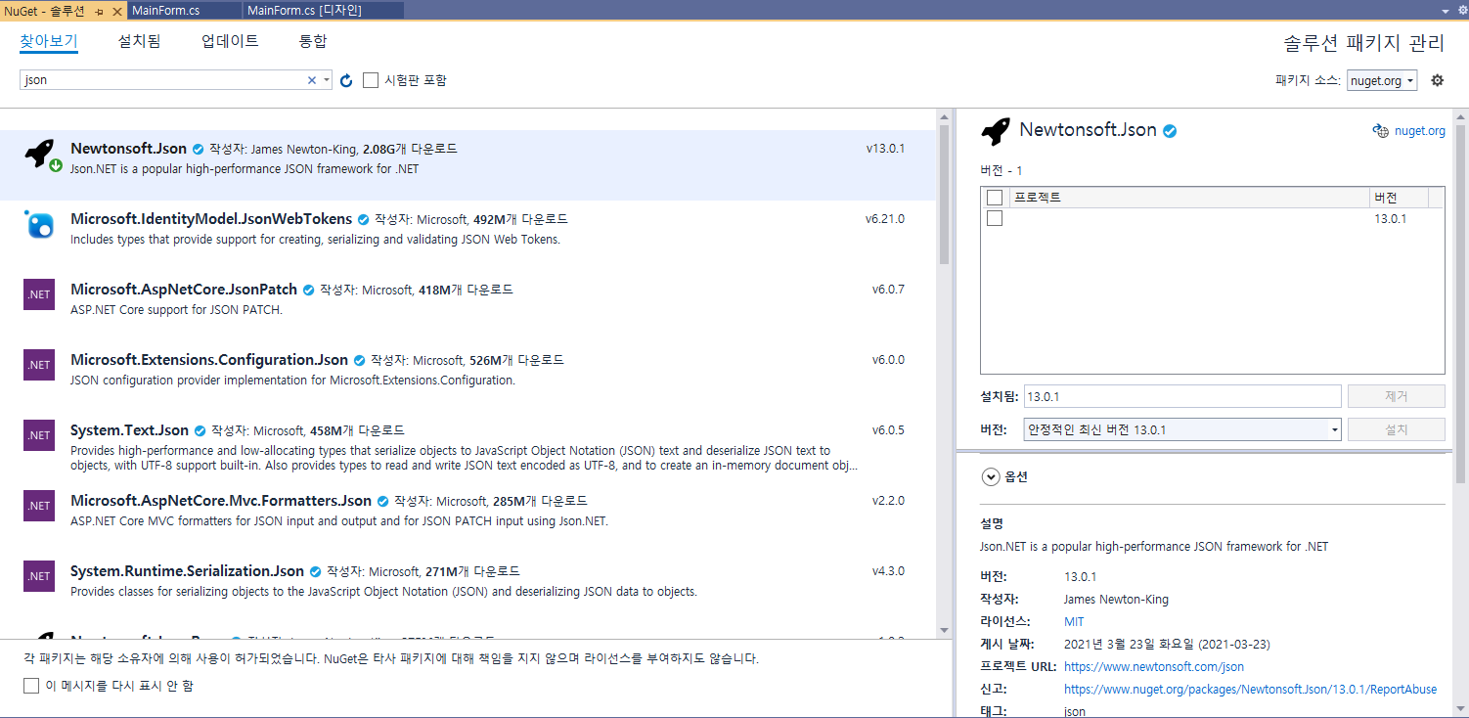Viewport: 1469px width, 718px height.
Task: Click the installed version 13.0.1 field
Action: pos(1182,396)
